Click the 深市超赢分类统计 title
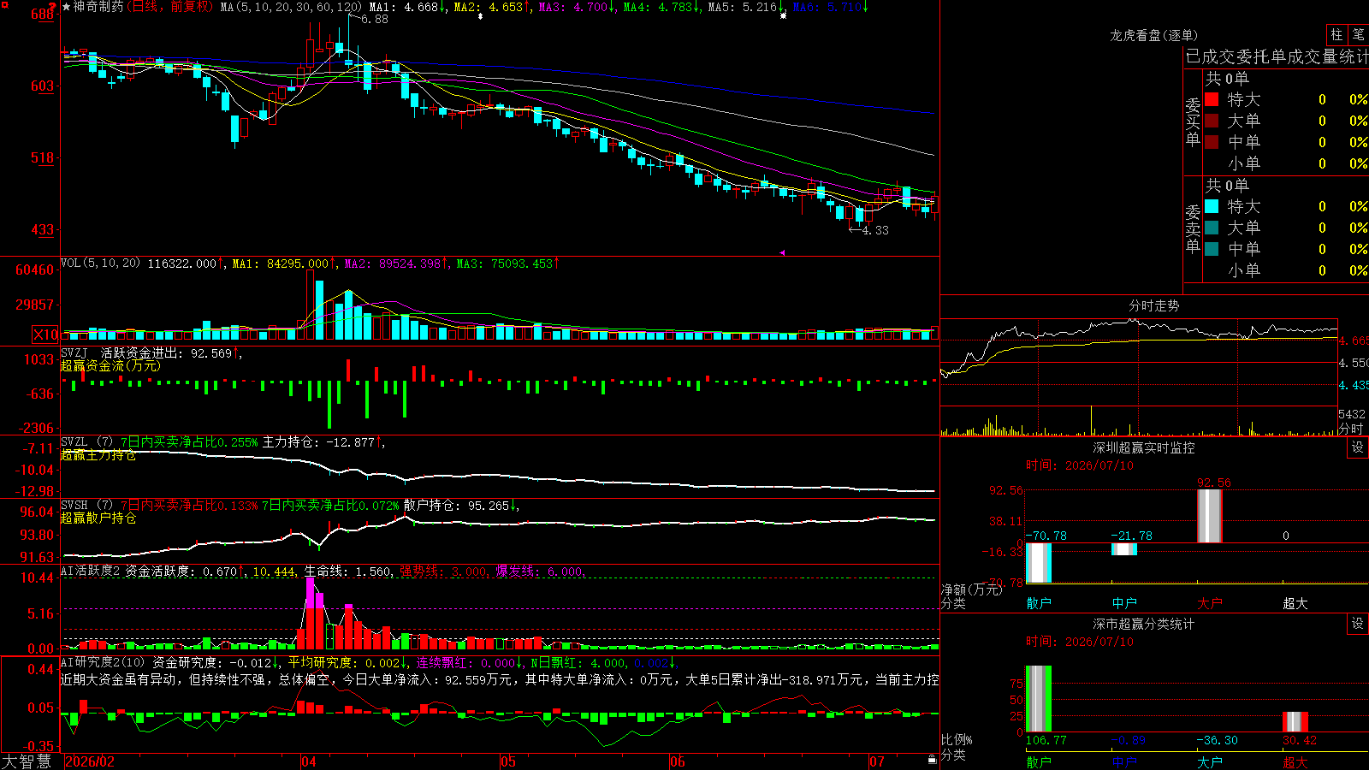The height and width of the screenshot is (770, 1369). (1144, 624)
